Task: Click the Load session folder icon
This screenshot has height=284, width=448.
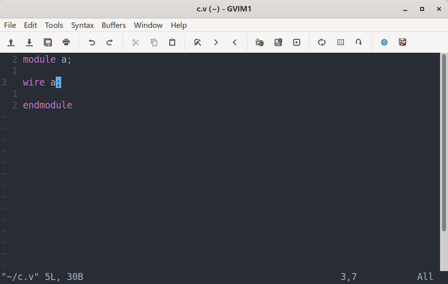Action: click(259, 43)
